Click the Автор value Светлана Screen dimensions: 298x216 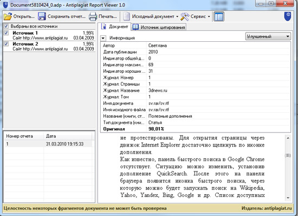coord(158,46)
